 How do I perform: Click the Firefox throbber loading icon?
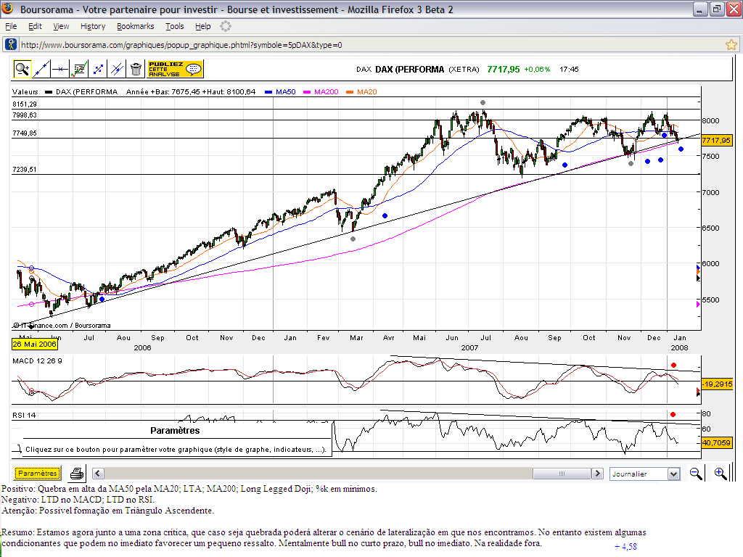pos(226,27)
